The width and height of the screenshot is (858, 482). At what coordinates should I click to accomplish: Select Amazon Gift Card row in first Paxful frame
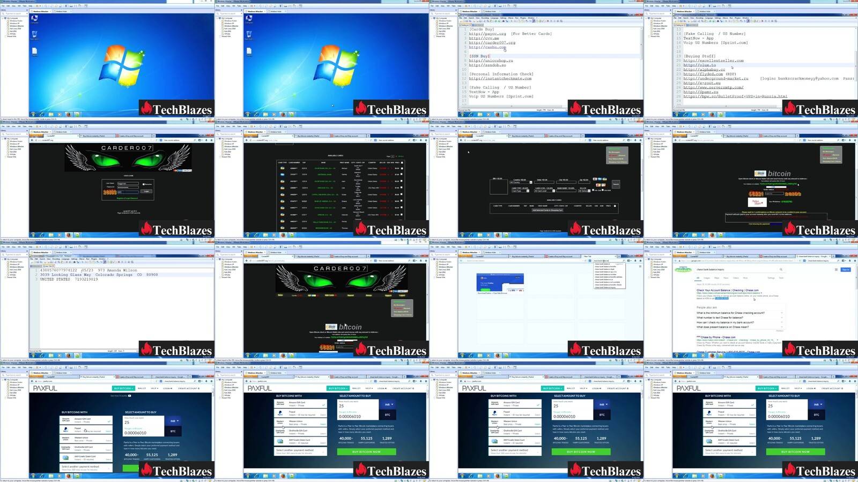click(x=86, y=420)
